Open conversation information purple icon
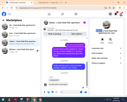The width and height of the screenshot is (127, 102). (84, 23)
